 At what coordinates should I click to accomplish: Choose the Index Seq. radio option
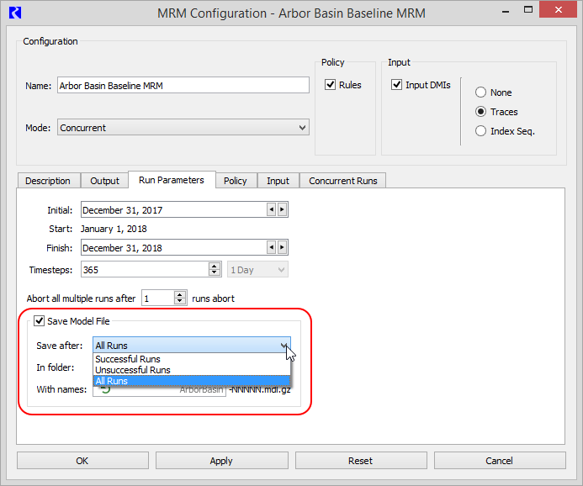pyautogui.click(x=481, y=131)
